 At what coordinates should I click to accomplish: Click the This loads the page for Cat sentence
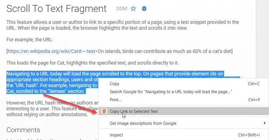point(93,63)
